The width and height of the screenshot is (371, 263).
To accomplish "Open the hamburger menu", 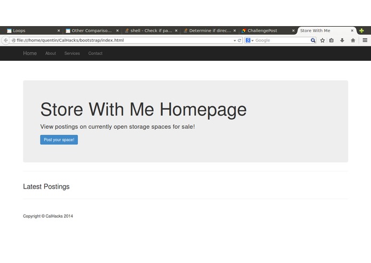I will 365,40.
